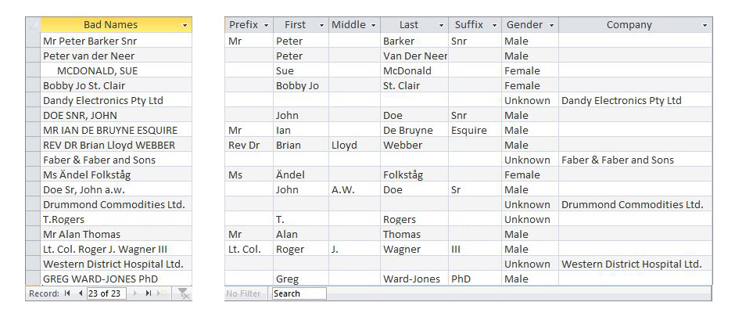Click the Search box

(x=299, y=293)
